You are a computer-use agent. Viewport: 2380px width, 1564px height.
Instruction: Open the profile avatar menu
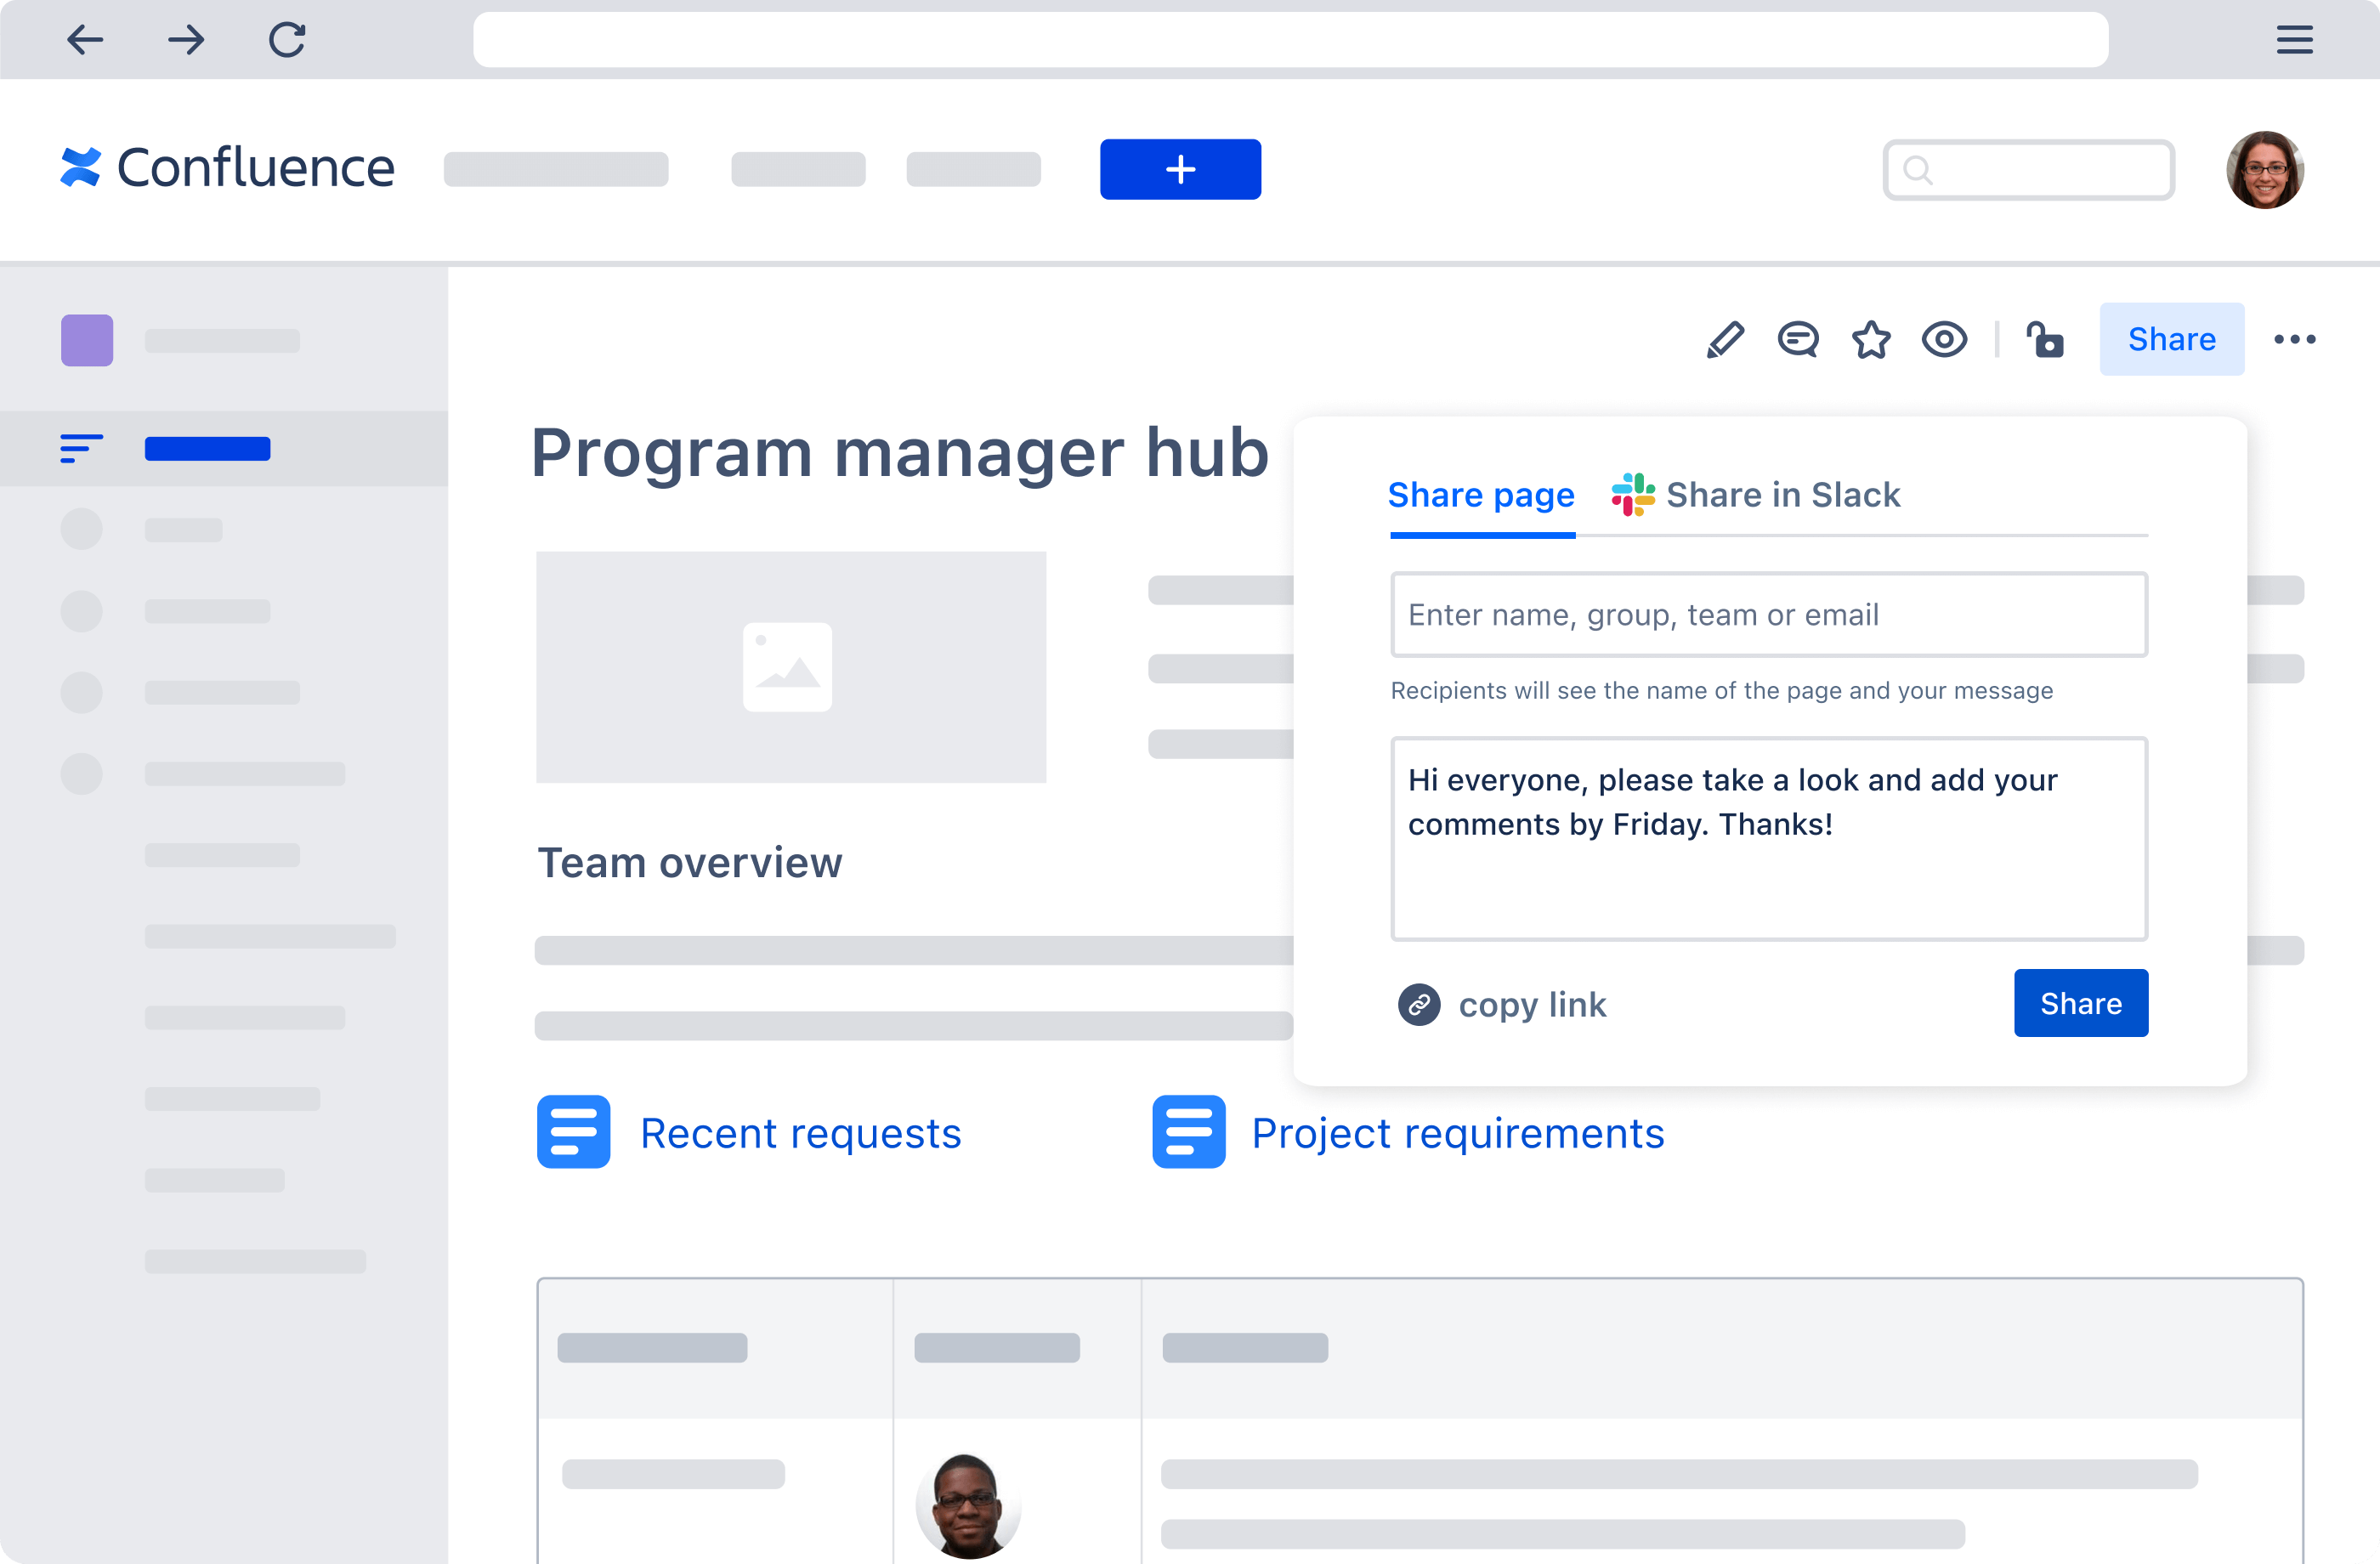click(x=2265, y=169)
